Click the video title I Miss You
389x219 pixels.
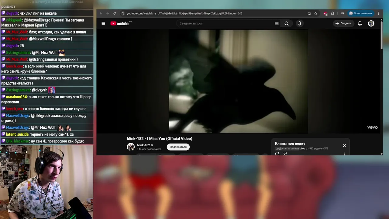160,138
